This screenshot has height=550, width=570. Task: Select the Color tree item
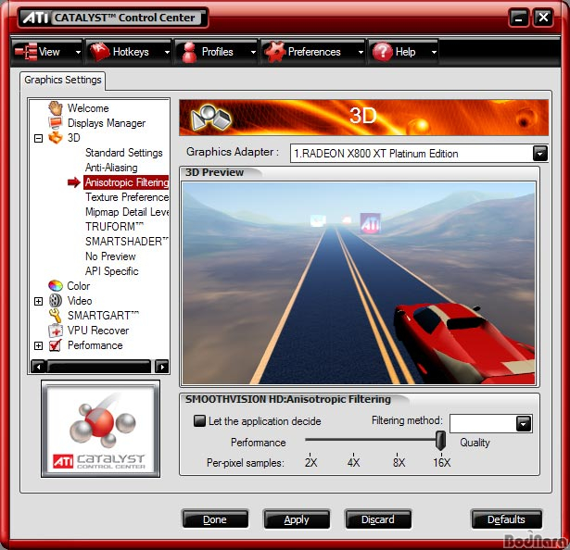tap(79, 286)
